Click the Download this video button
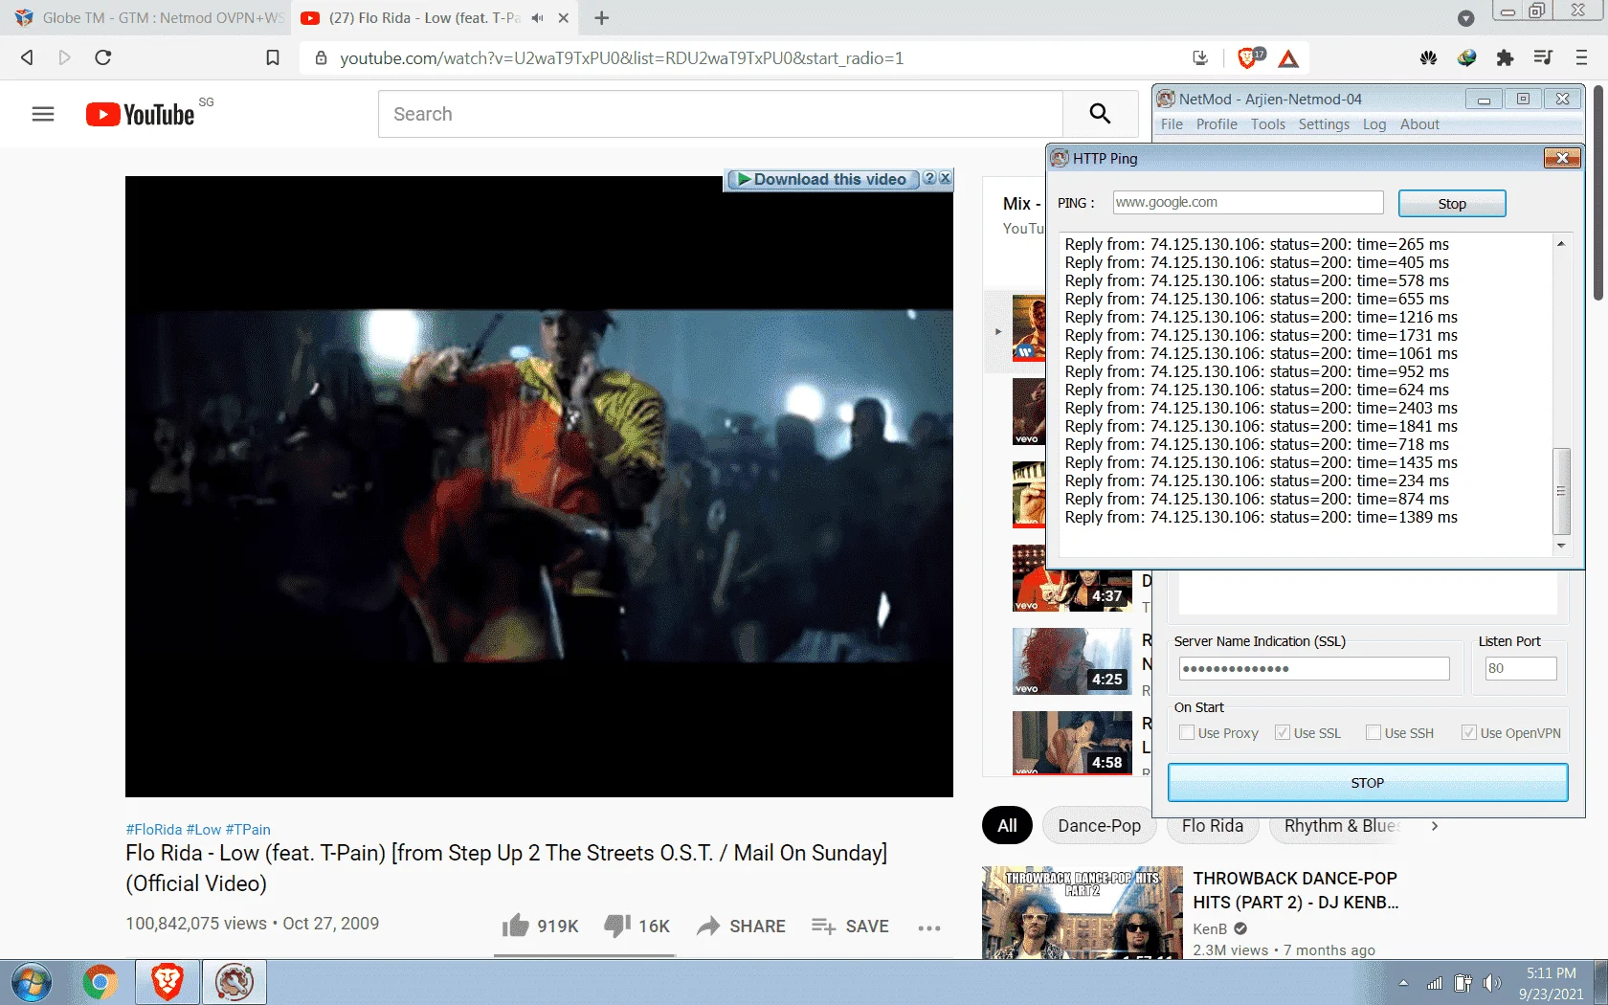 click(x=821, y=179)
